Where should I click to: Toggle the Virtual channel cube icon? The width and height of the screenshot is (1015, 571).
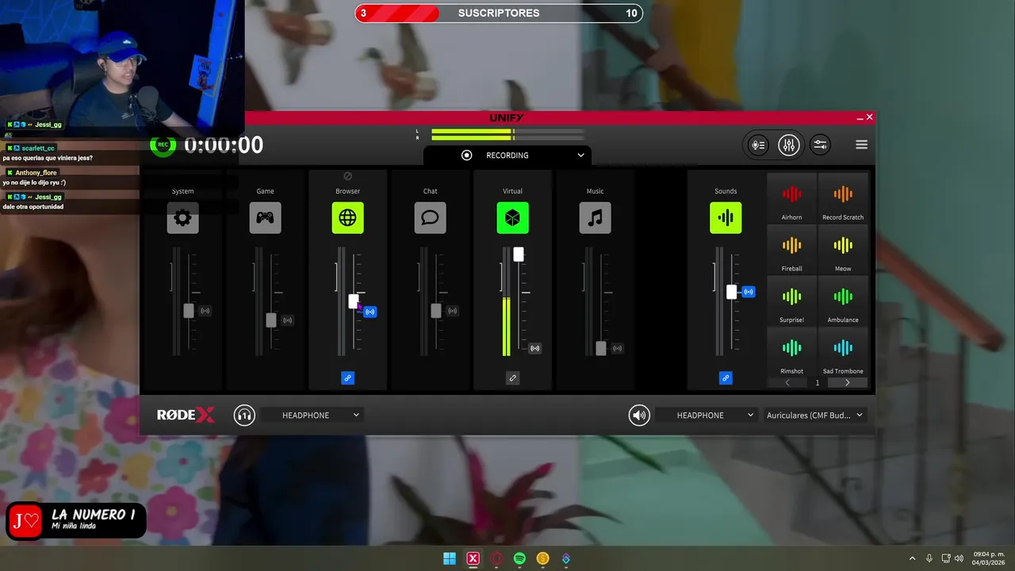[x=512, y=218]
